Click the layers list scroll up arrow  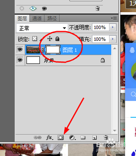click(115, 48)
